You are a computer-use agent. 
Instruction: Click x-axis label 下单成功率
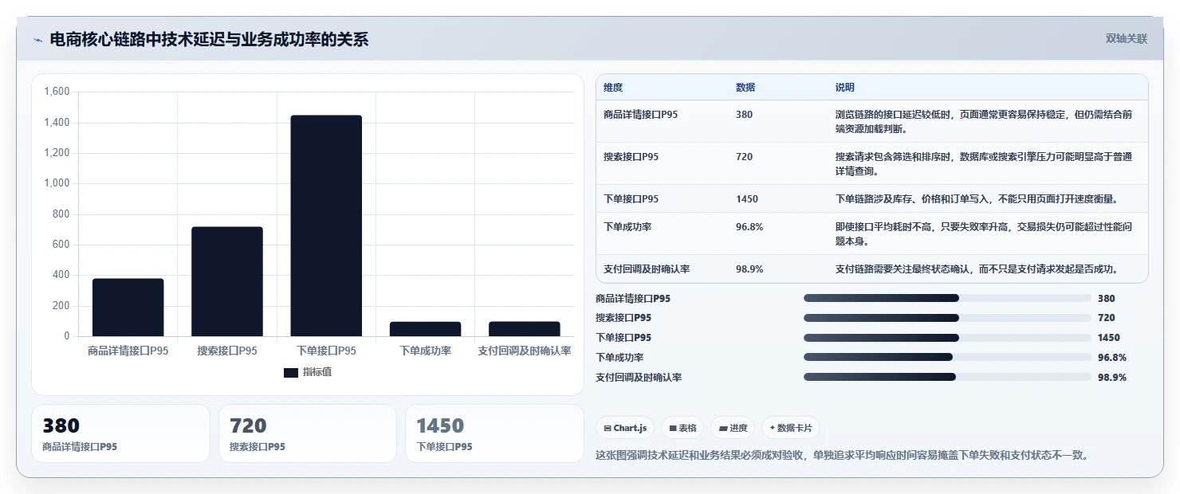click(x=425, y=351)
